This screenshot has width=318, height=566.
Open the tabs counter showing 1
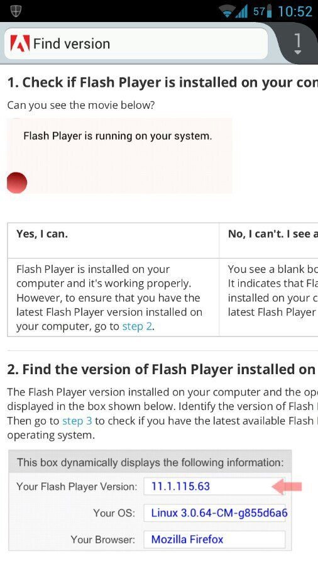[x=297, y=43]
